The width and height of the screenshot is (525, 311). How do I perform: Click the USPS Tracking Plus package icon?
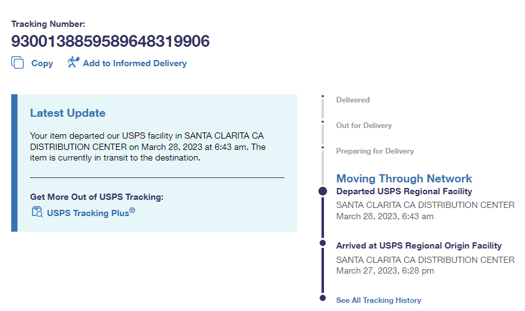(x=37, y=212)
